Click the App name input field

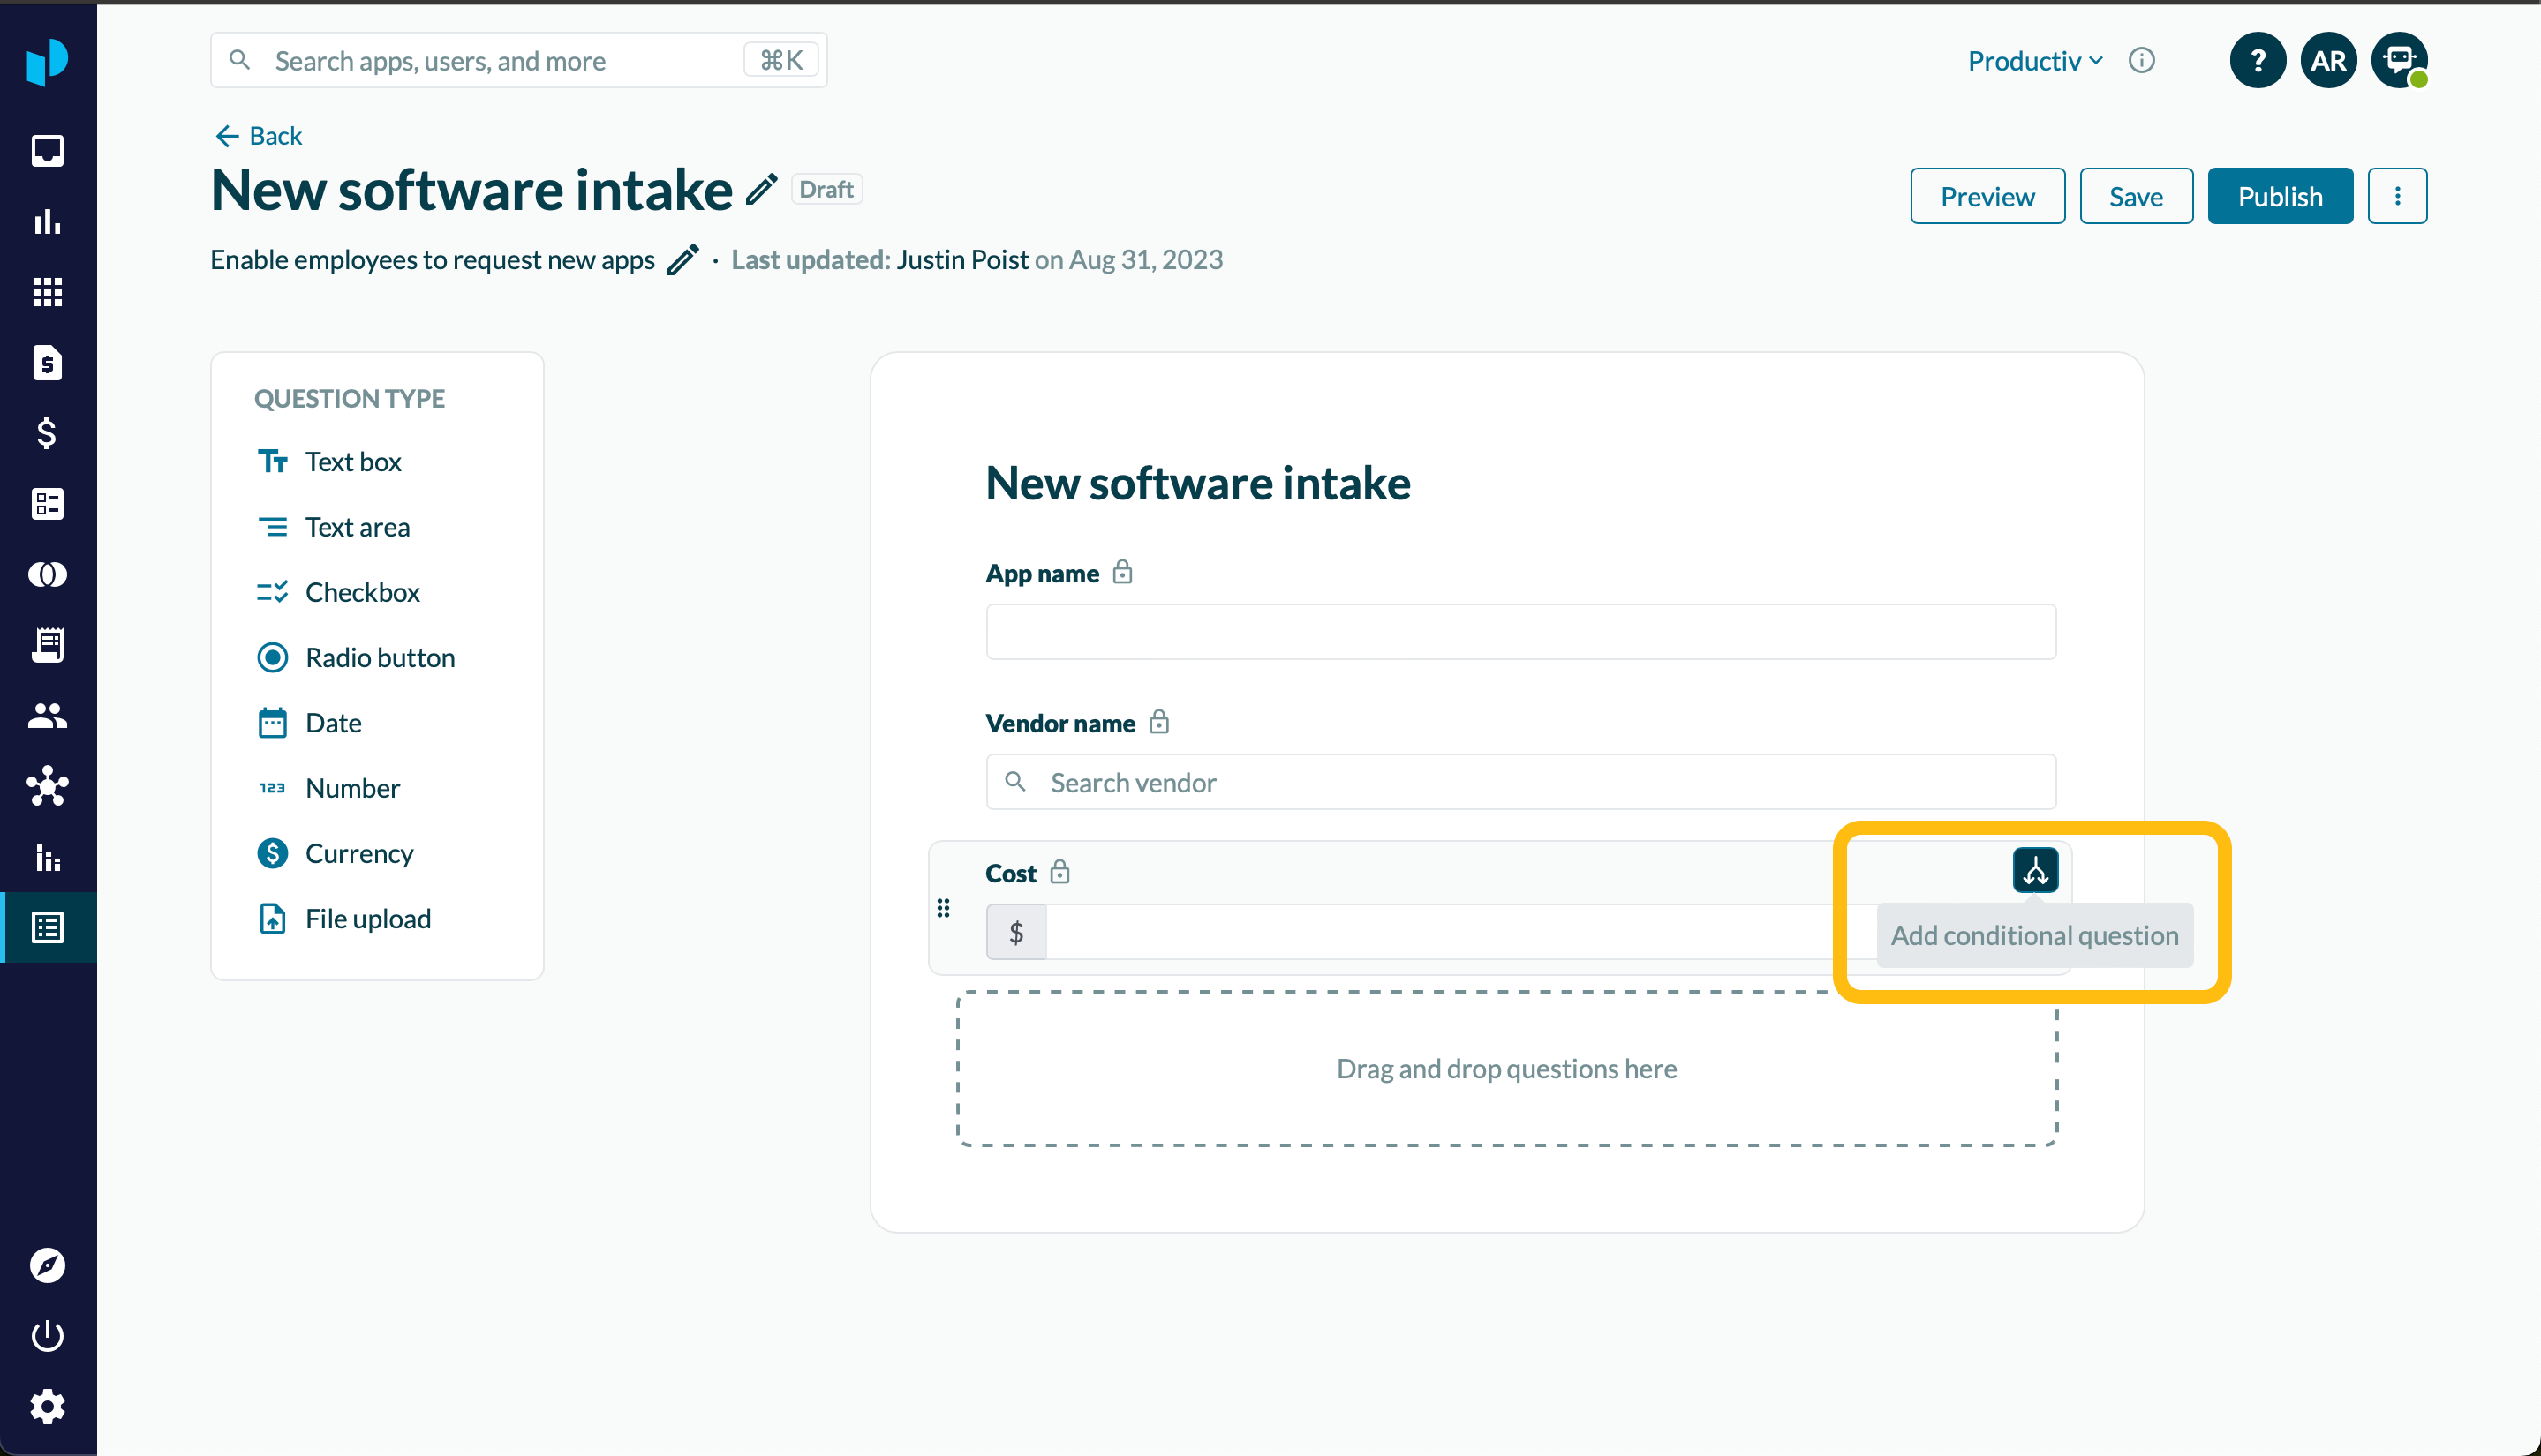(1520, 632)
